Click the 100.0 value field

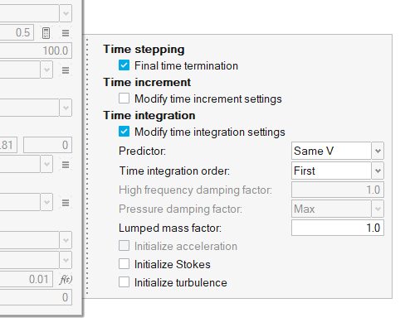click(36, 50)
